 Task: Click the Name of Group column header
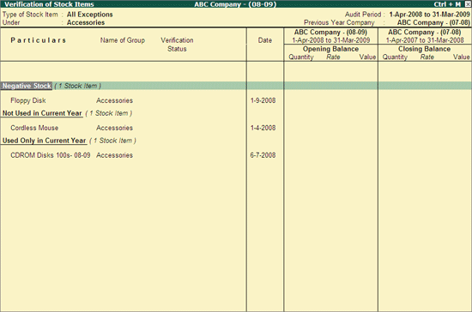point(123,40)
